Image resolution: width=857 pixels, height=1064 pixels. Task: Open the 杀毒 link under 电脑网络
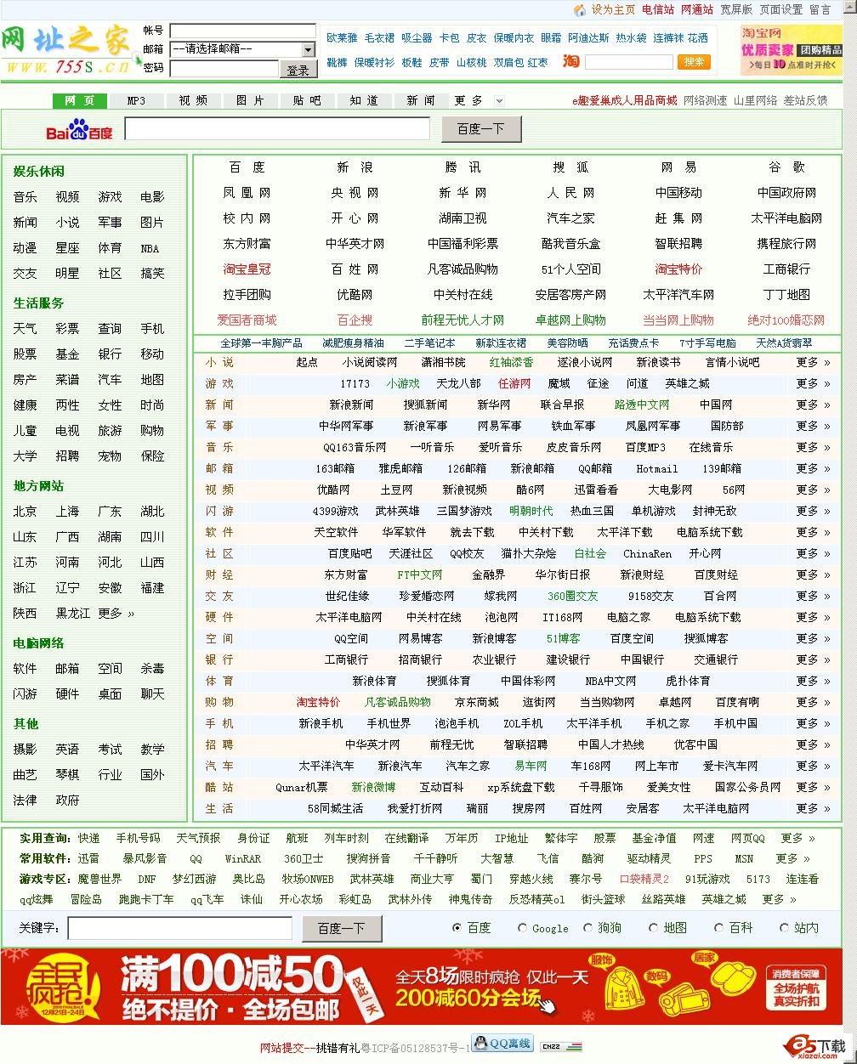click(x=153, y=669)
